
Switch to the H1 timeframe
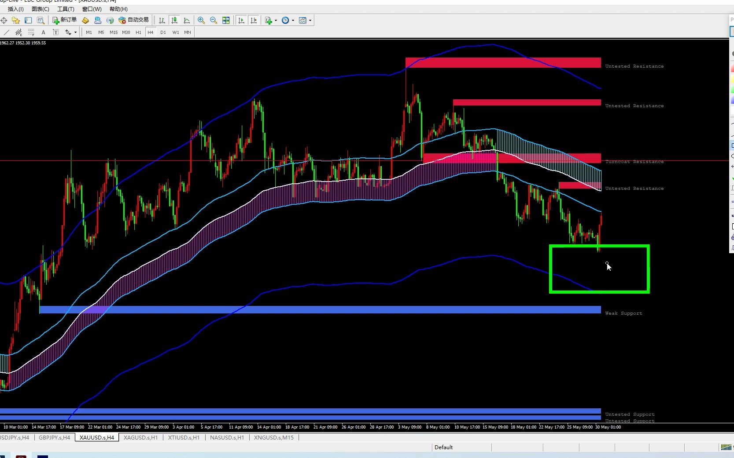point(138,32)
